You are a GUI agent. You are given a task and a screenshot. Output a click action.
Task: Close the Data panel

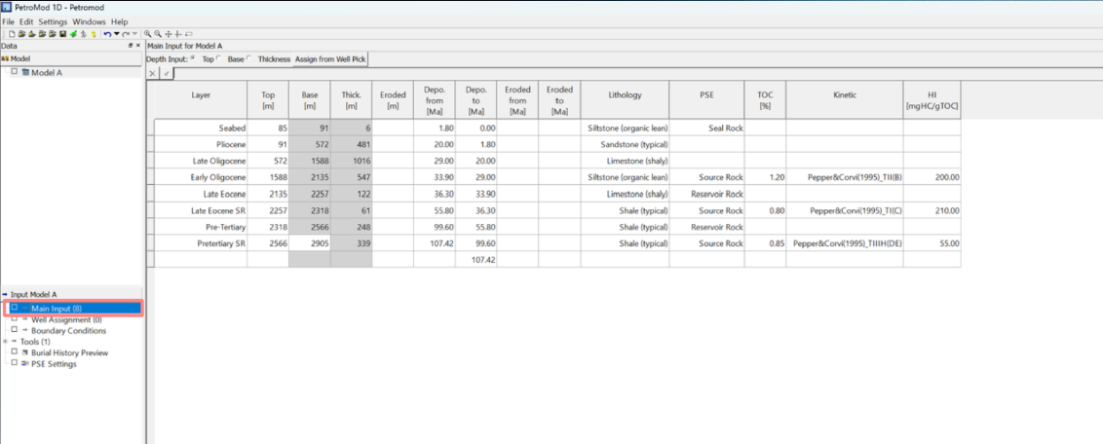(x=138, y=45)
